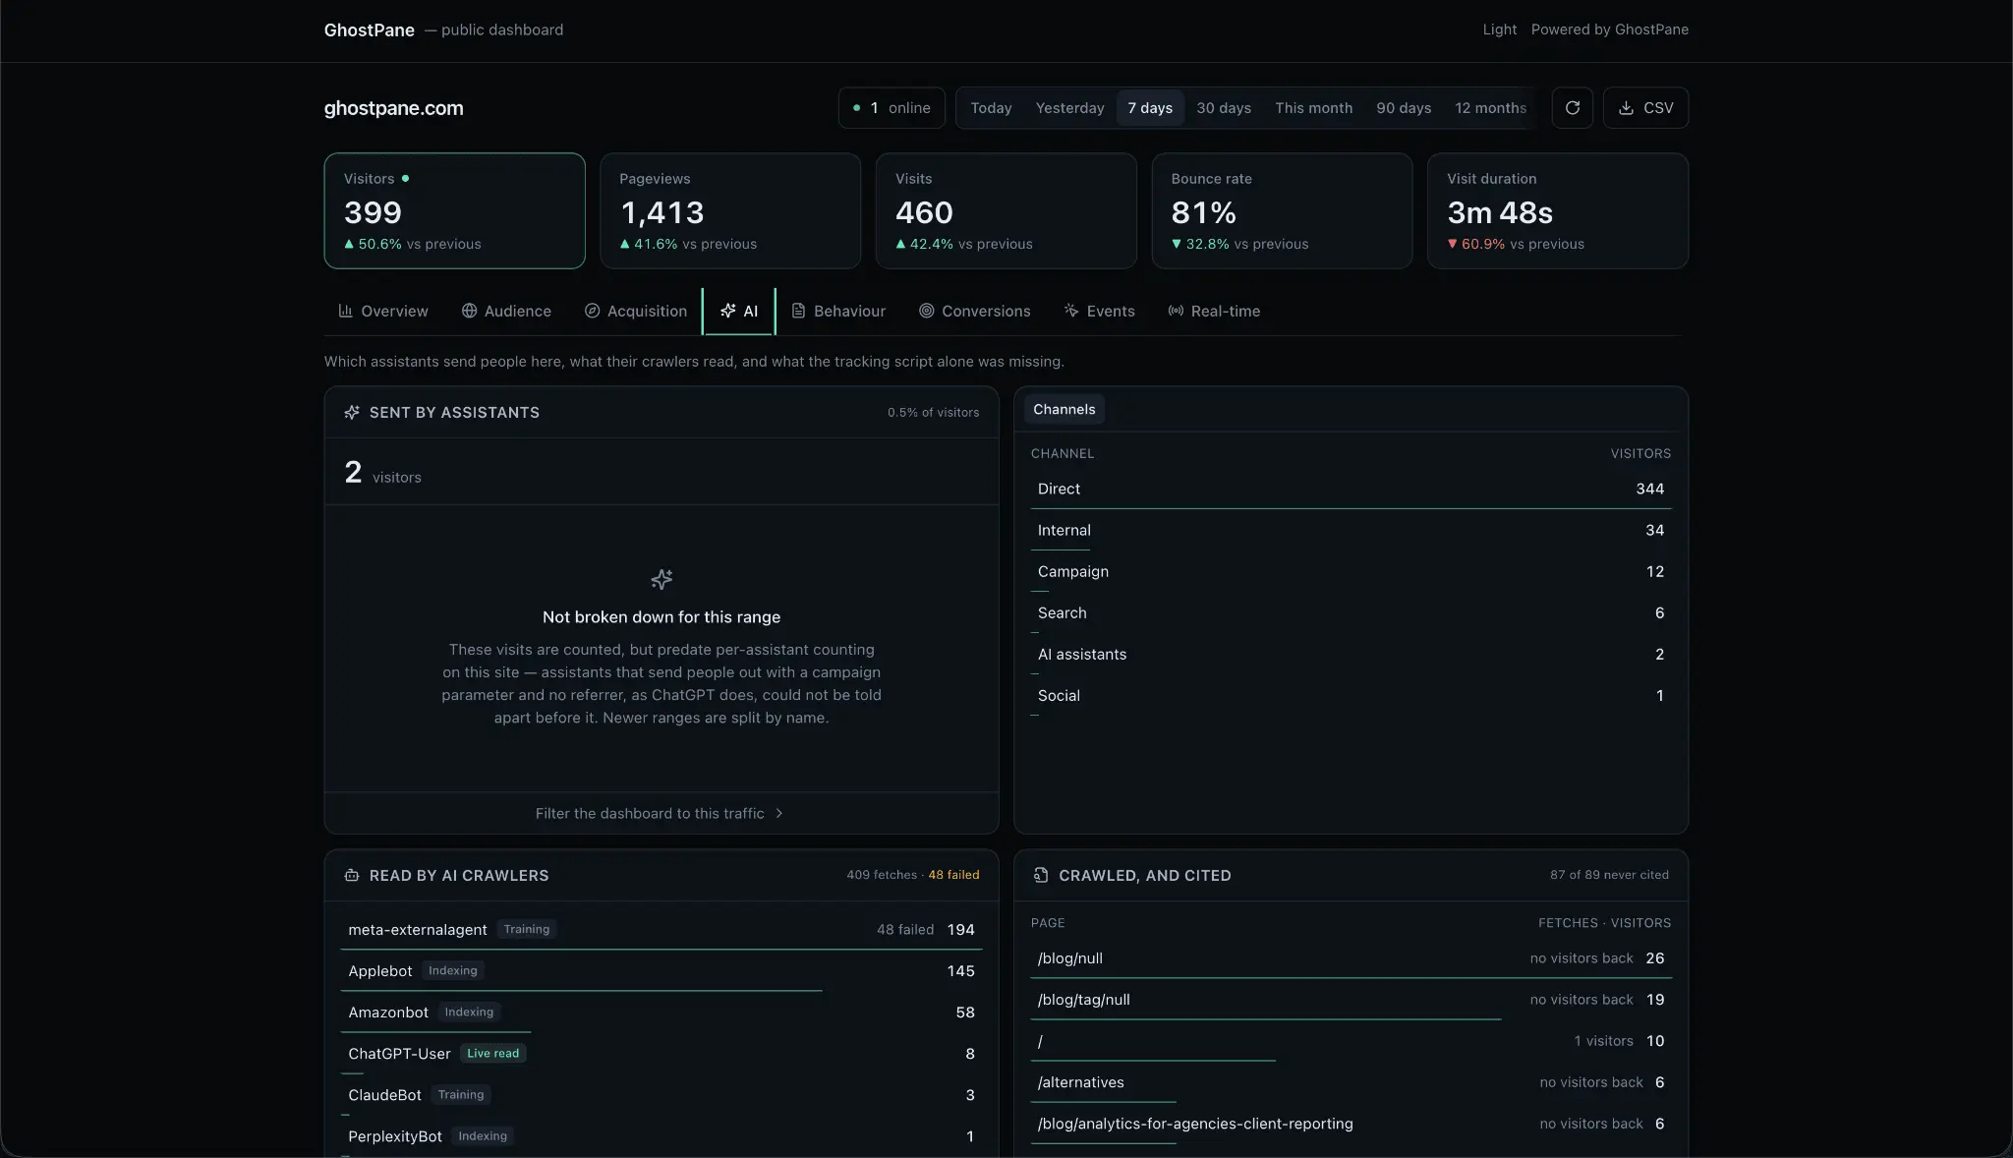This screenshot has height=1158, width=2013.
Task: Click the /alternatives page row
Action: [x=1351, y=1082]
